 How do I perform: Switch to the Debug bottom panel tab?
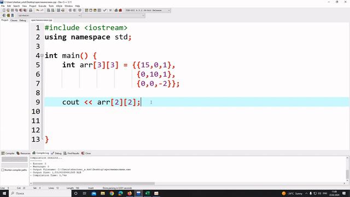click(56, 153)
